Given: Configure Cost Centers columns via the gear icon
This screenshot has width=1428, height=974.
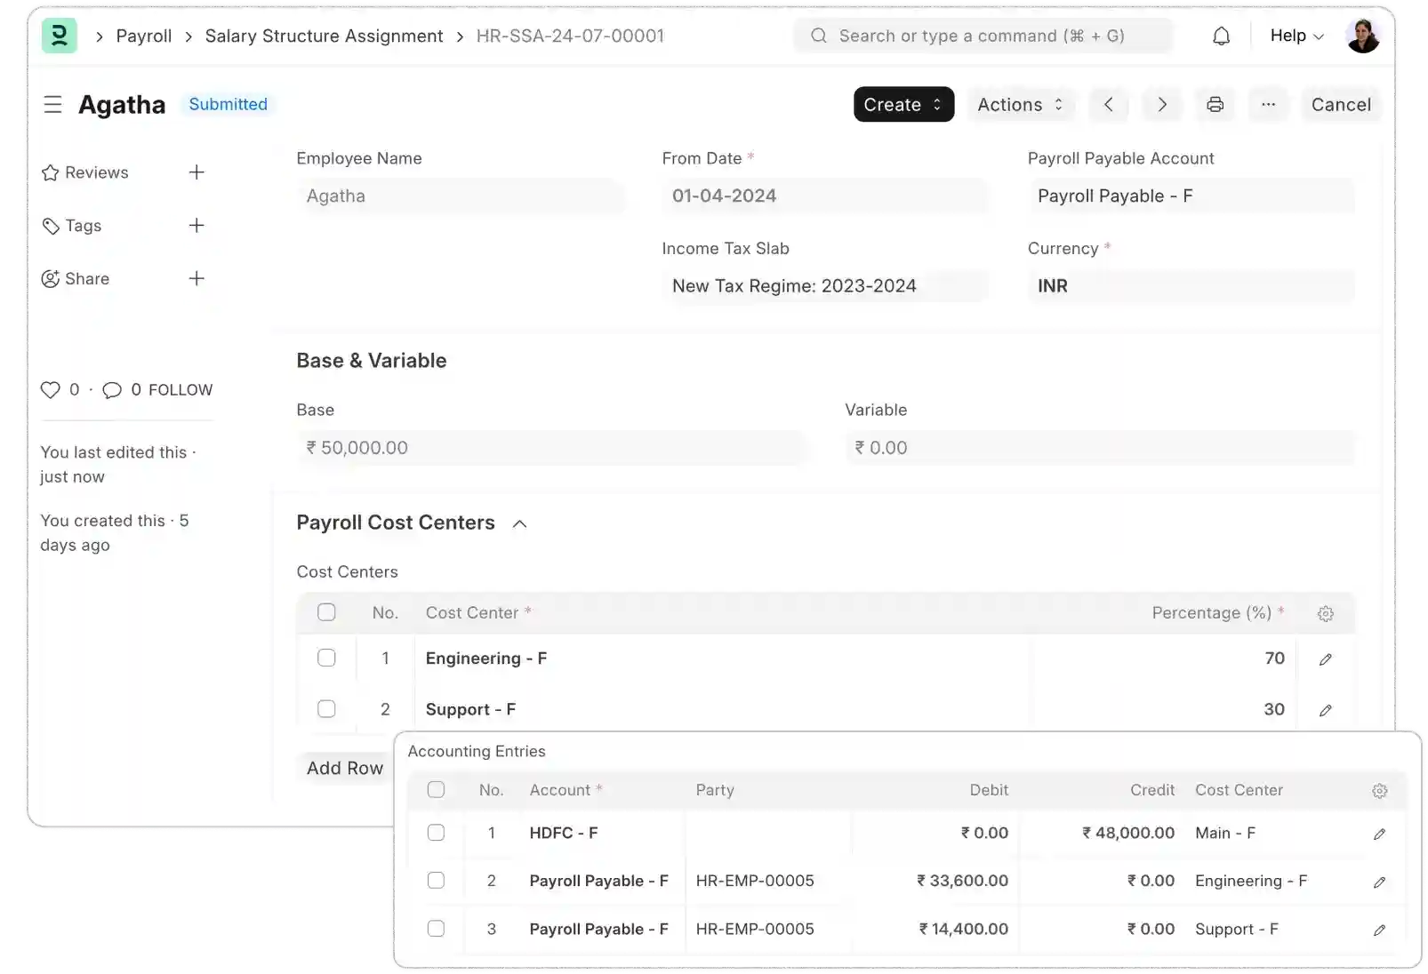Looking at the screenshot, I should click(1326, 613).
